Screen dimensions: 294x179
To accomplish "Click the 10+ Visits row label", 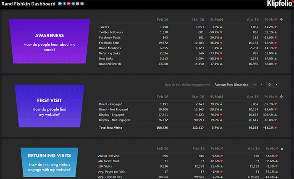I will pos(106,166).
